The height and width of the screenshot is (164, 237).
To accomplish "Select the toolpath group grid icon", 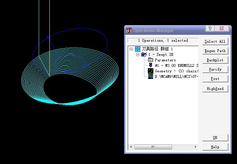I will click(138, 49).
